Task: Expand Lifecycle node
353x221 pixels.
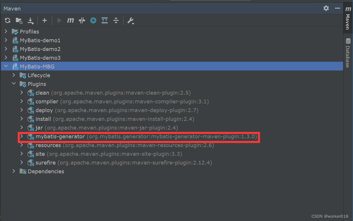Action: coord(14,75)
